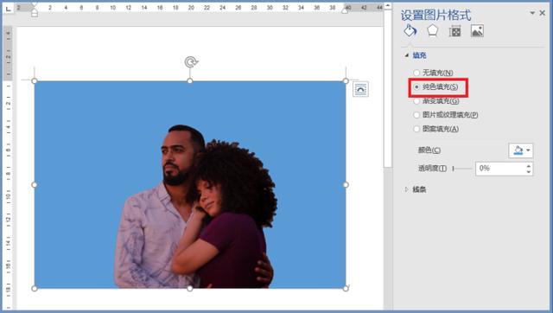Click the transparency percentage input box
The width and height of the screenshot is (553, 313).
coord(500,169)
